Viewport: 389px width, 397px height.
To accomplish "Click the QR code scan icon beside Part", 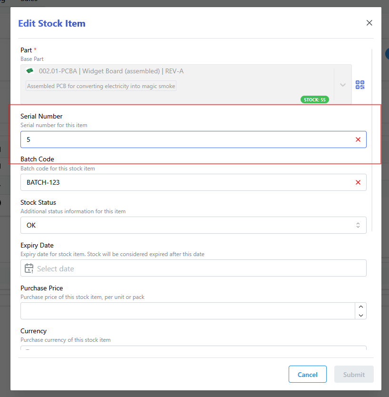I will (360, 85).
